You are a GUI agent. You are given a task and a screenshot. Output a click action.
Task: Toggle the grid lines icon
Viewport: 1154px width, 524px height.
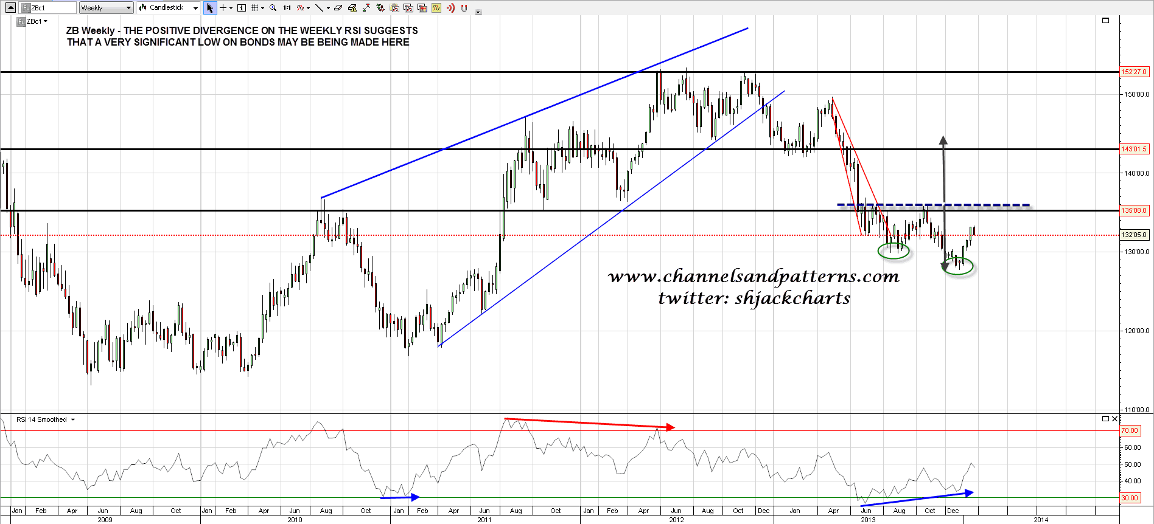click(x=255, y=8)
